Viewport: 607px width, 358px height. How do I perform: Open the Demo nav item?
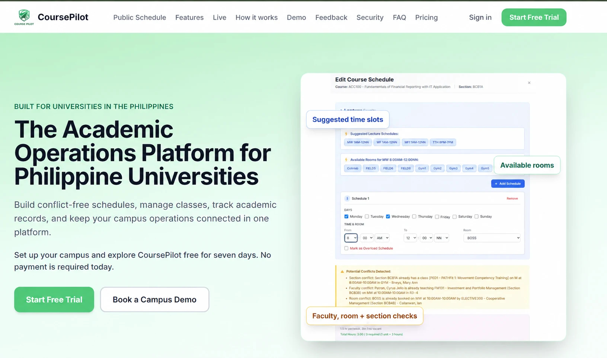[x=296, y=17]
